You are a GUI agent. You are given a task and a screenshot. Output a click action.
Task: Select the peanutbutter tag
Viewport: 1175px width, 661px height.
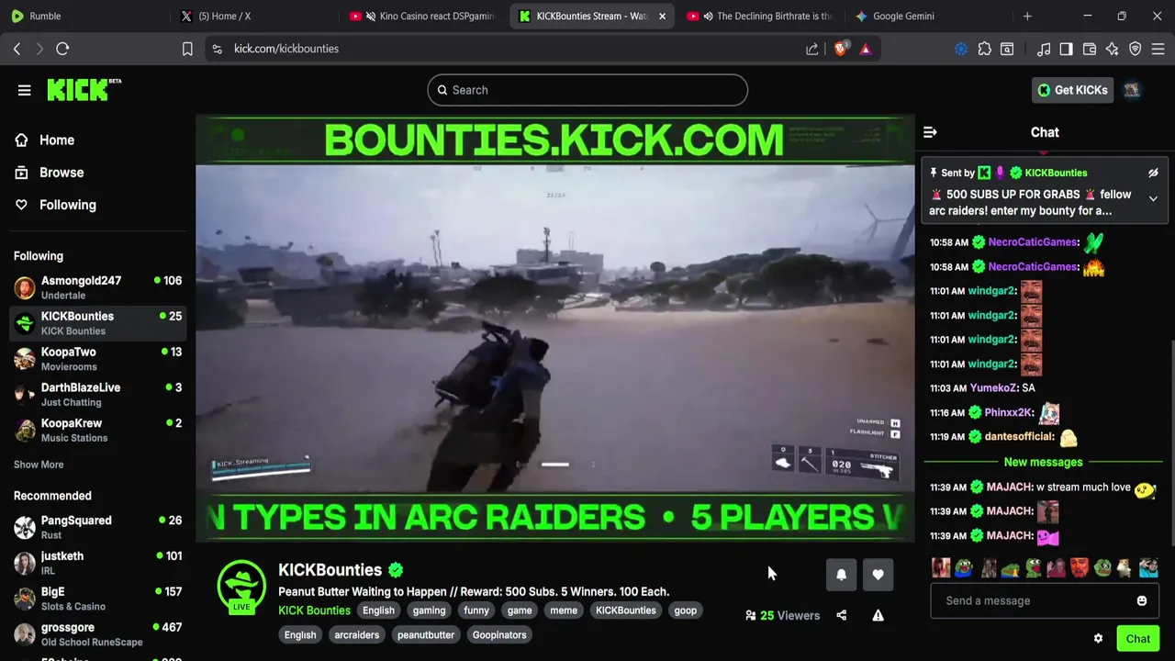coord(426,635)
